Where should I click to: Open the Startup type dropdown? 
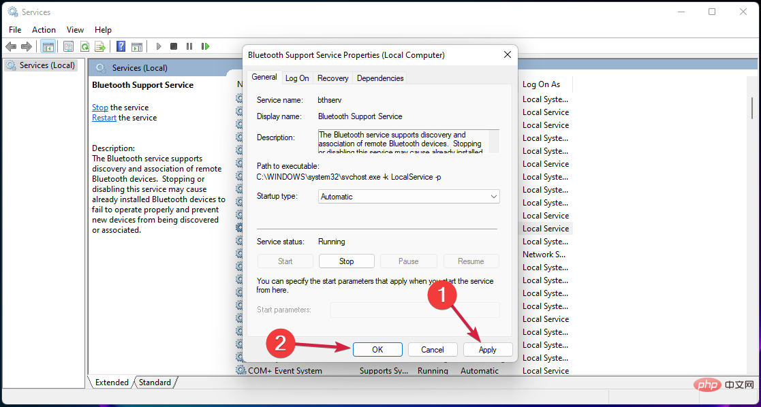coord(409,197)
